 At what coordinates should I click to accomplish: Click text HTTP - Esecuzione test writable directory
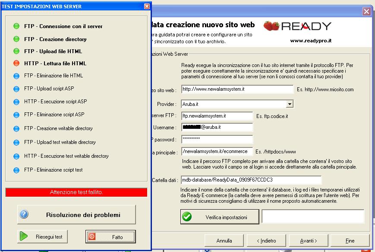pos(66,156)
